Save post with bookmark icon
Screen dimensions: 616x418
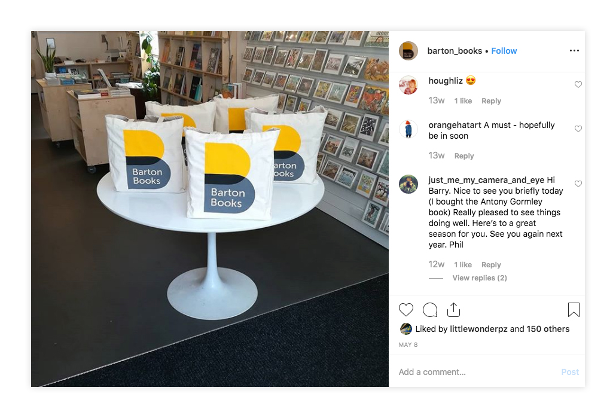[x=574, y=310]
